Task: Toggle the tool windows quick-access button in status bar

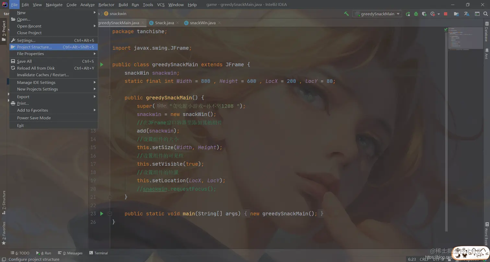Action: coord(4,259)
